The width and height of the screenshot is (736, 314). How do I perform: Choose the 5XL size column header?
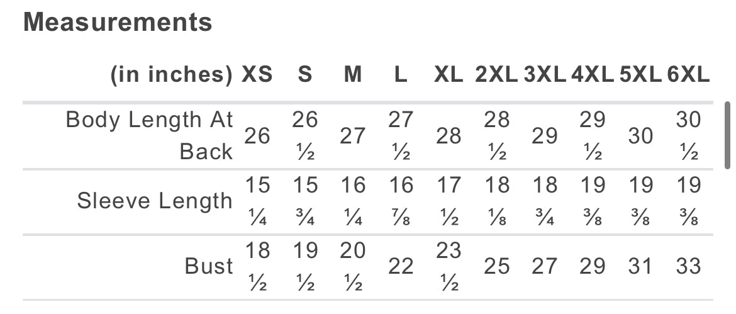click(x=640, y=75)
